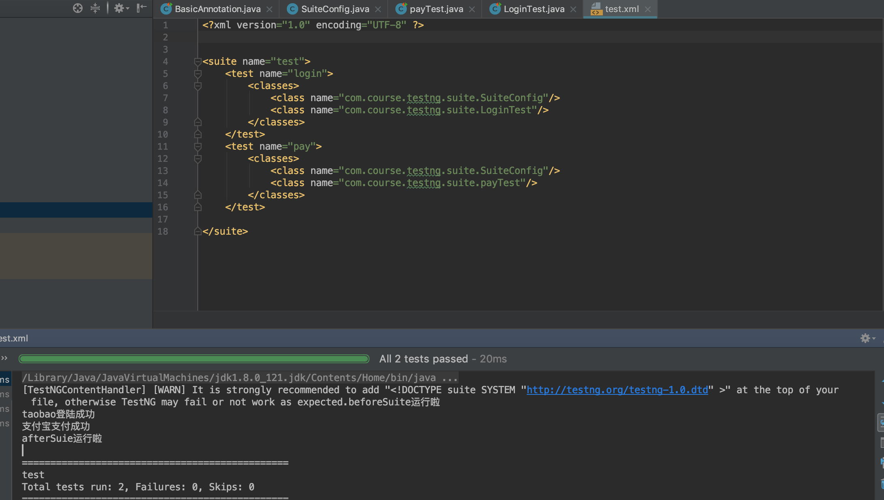The image size is (884, 500).
Task: Collapse the classes fold at line 6
Action: (198, 86)
